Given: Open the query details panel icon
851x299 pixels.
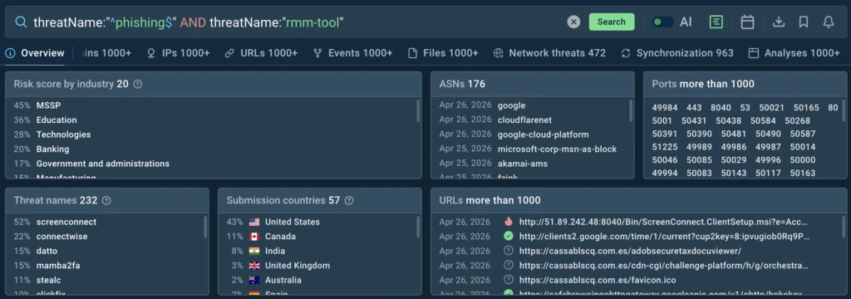Looking at the screenshot, I should (716, 22).
